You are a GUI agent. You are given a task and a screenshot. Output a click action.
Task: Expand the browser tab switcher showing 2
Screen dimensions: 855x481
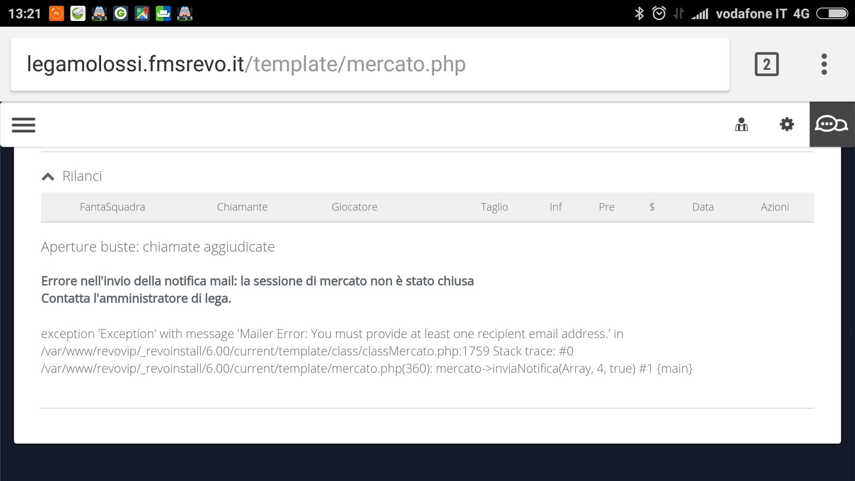pyautogui.click(x=767, y=63)
